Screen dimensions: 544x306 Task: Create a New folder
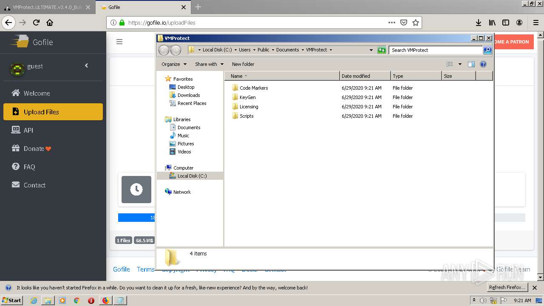coord(243,64)
